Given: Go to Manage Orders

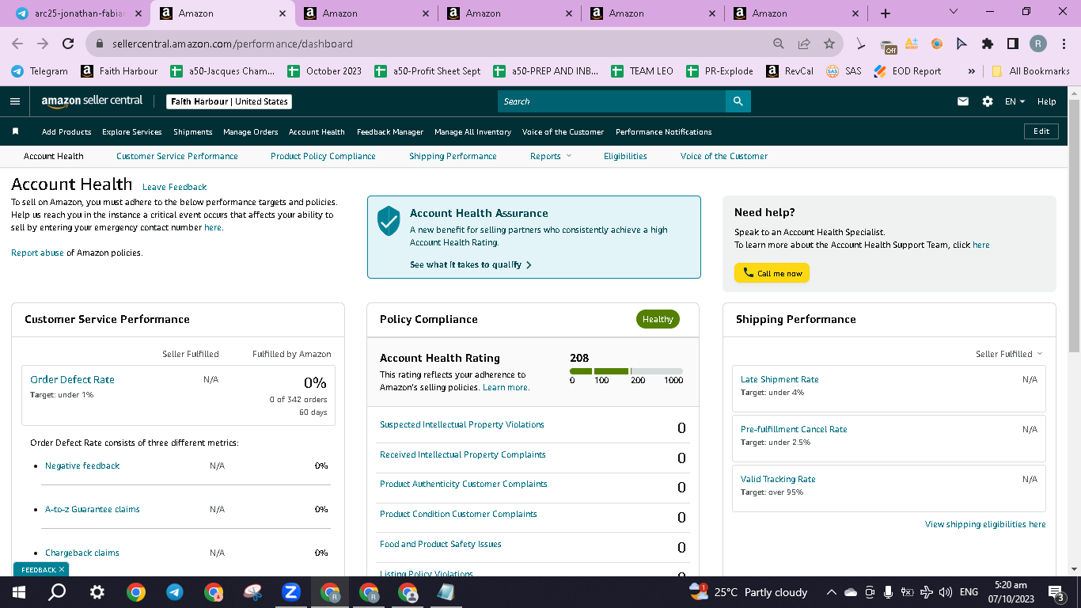Looking at the screenshot, I should [251, 131].
